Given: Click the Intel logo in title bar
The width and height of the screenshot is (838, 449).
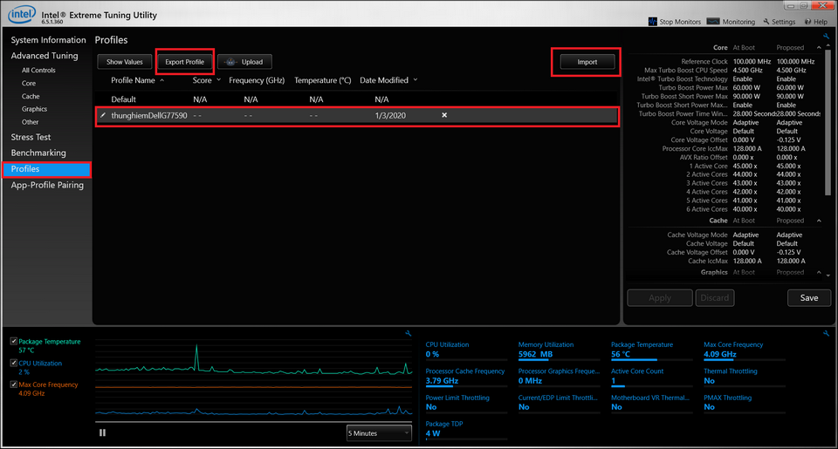Looking at the screenshot, I should (22, 17).
